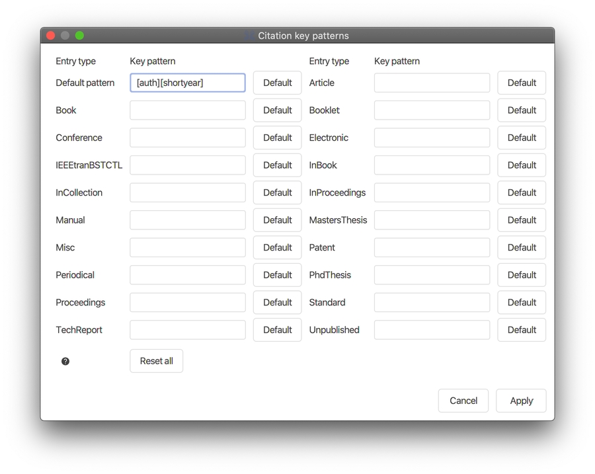This screenshot has height=474, width=595.
Task: Click Default beside the Electronic entry
Action: click(x=521, y=138)
